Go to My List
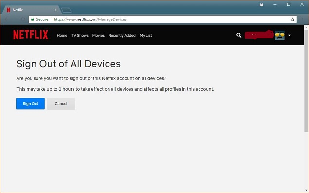 pyautogui.click(x=145, y=35)
